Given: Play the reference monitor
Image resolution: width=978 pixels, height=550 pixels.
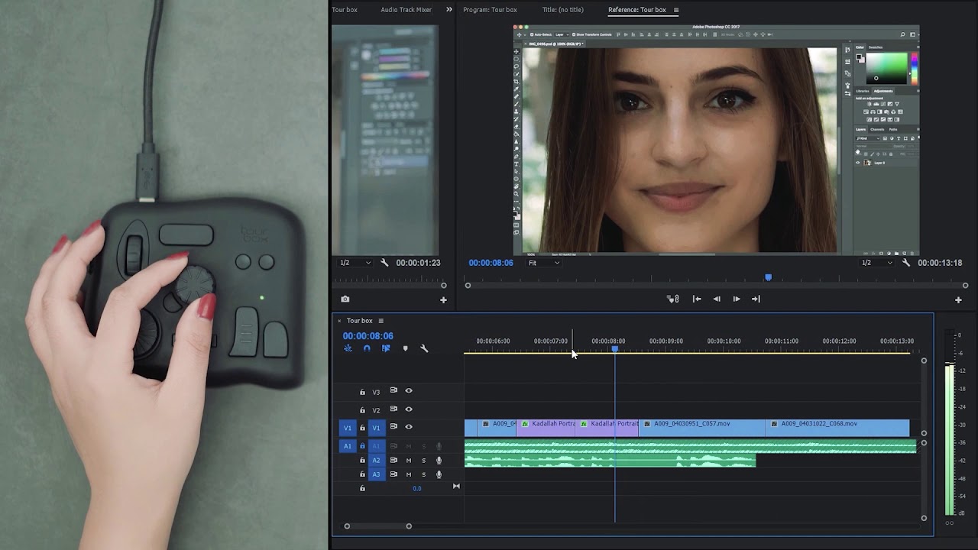Looking at the screenshot, I should click(x=737, y=299).
